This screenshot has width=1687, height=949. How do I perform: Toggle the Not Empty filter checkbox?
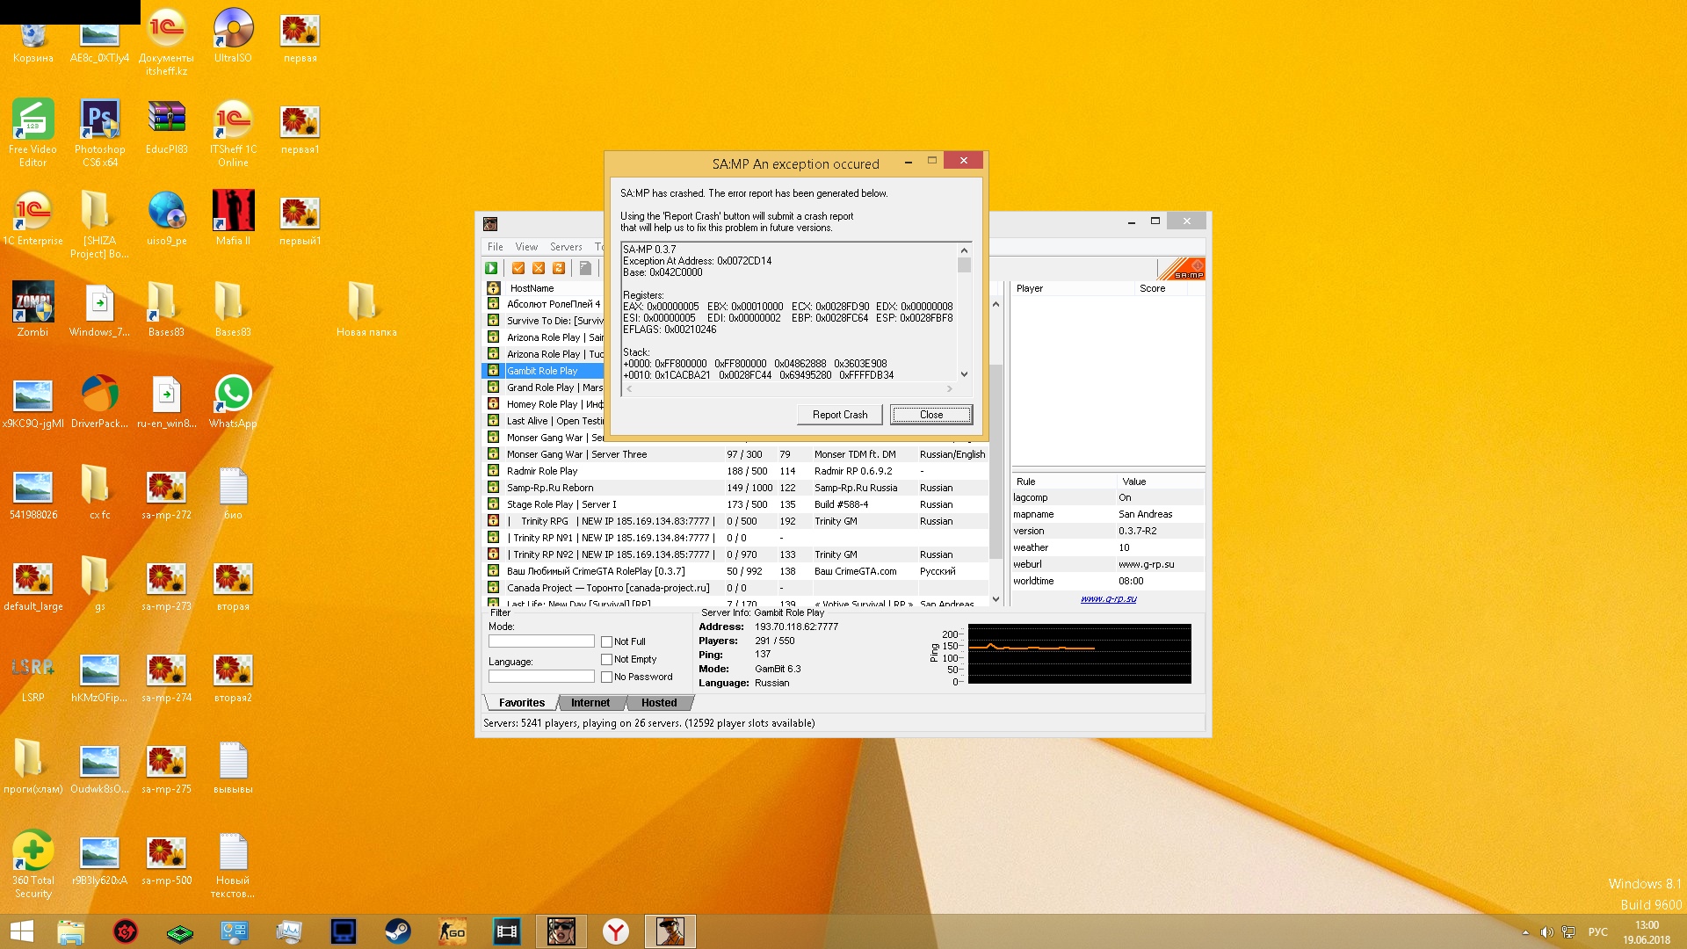607,659
